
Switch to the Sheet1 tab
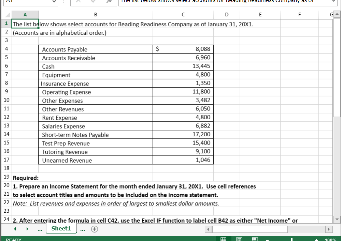coord(61,229)
